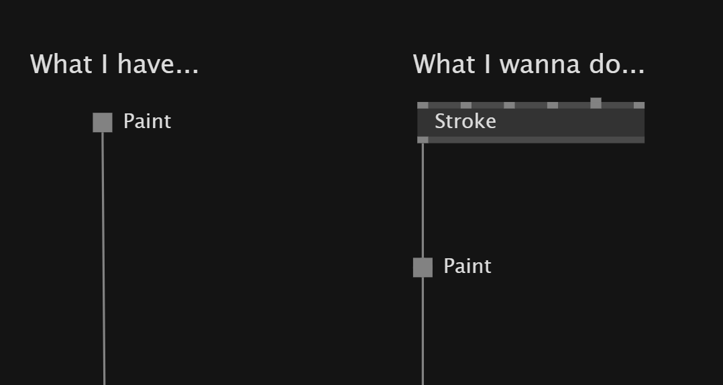Click the Stroke node's bottom output bar
Screen dimensions: 723x385
(x=537, y=140)
